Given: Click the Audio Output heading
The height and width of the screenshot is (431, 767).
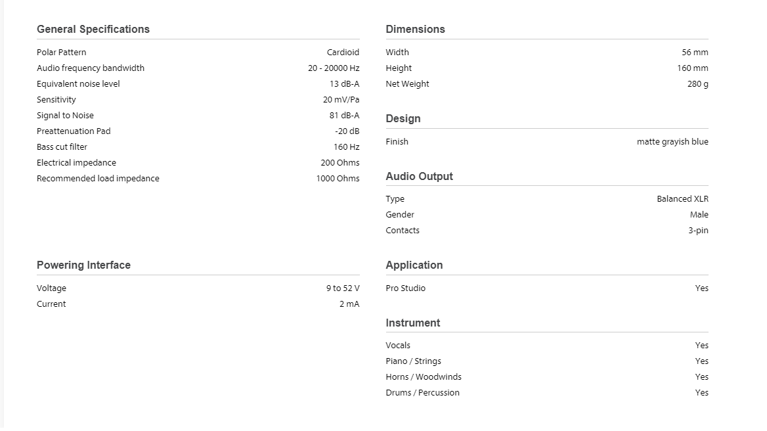Looking at the screenshot, I should pyautogui.click(x=419, y=176).
